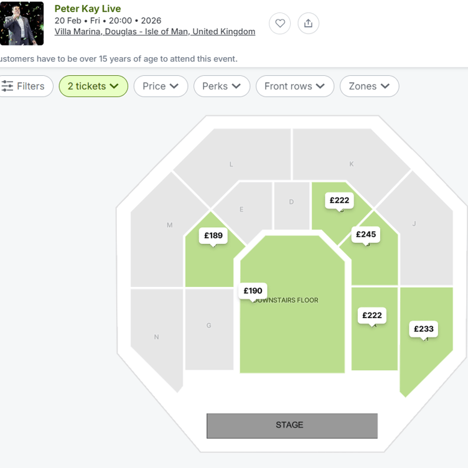Click the share event icon

(x=309, y=24)
